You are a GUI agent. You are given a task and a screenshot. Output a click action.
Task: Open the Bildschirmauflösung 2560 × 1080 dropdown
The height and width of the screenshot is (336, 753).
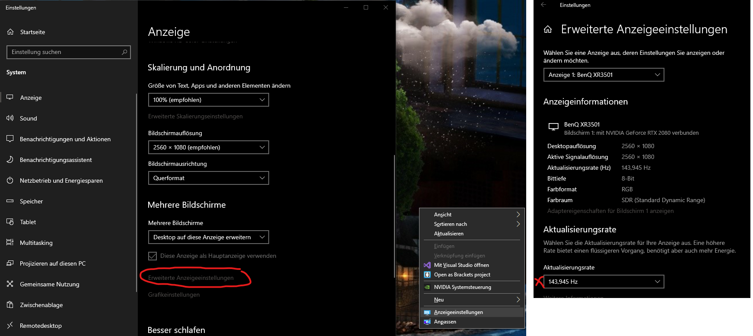208,147
